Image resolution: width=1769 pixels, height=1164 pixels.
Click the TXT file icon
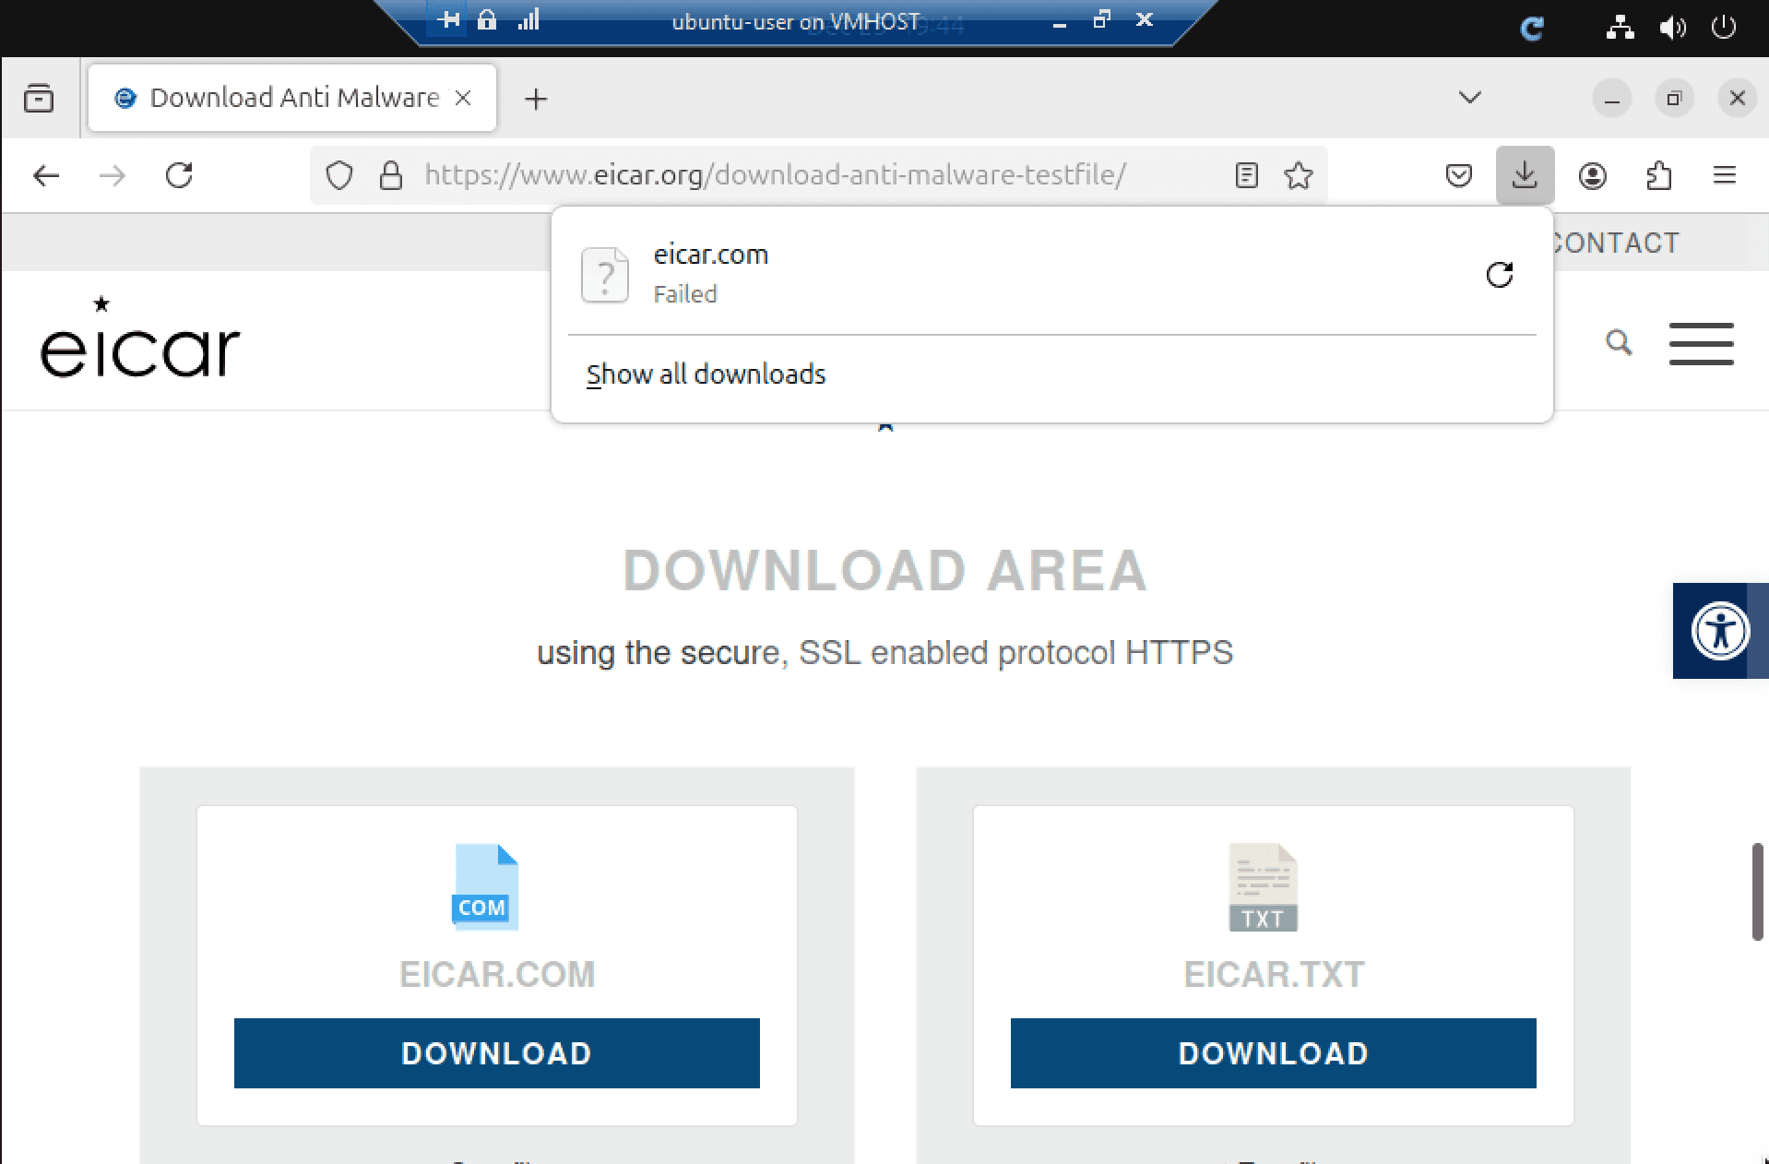[1263, 886]
